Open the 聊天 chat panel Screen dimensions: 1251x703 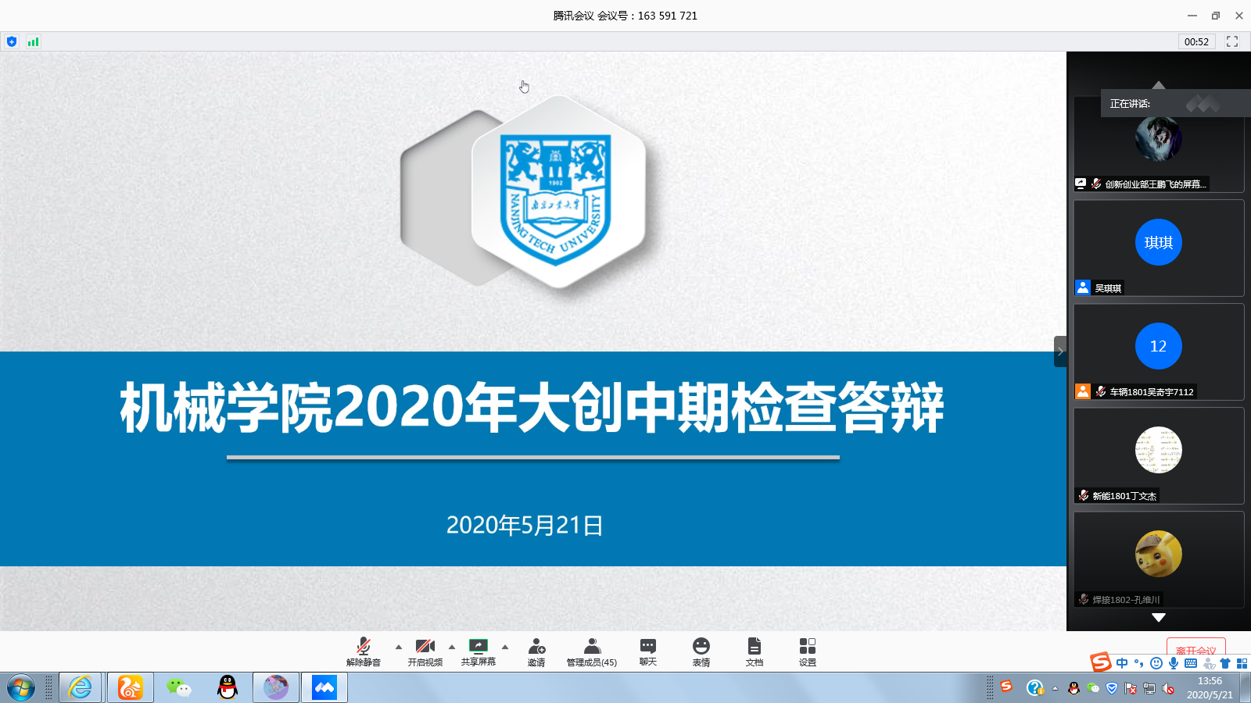click(x=648, y=651)
